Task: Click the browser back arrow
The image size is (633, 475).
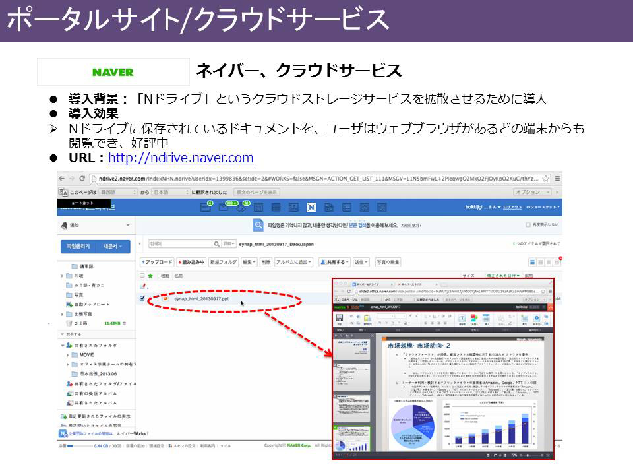Action: coord(61,179)
